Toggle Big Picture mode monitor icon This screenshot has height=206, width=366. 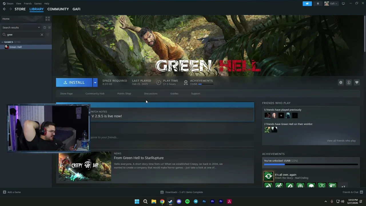[x=343, y=3]
